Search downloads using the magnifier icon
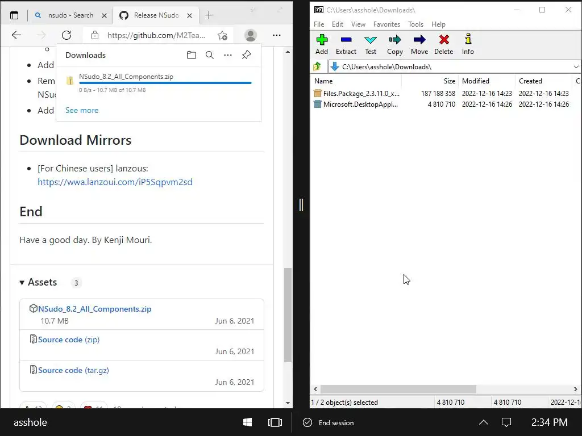Image resolution: width=582 pixels, height=436 pixels. pyautogui.click(x=210, y=55)
